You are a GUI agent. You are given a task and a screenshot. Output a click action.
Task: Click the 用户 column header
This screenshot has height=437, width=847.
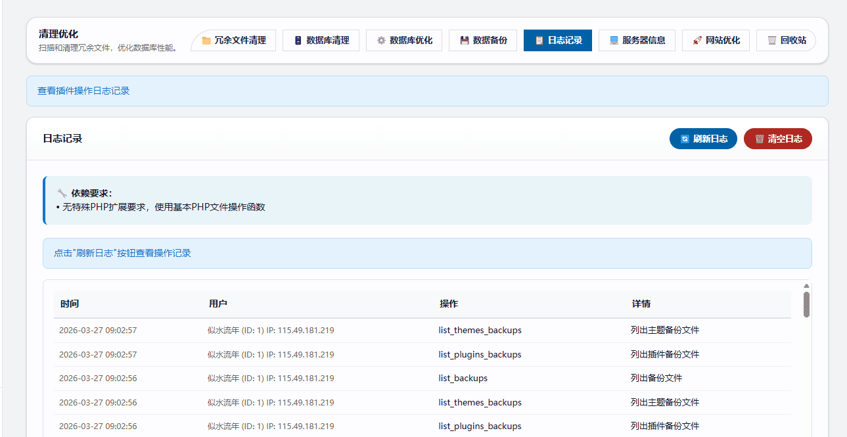[218, 304]
